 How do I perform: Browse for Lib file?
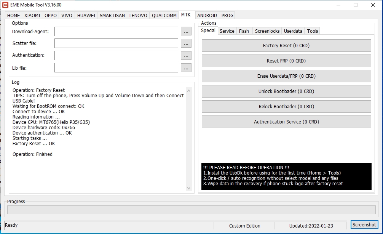[186, 68]
